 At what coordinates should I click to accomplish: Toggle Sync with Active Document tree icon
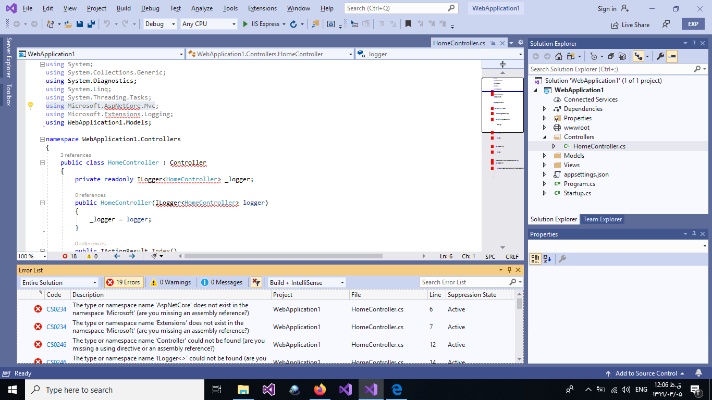638,56
